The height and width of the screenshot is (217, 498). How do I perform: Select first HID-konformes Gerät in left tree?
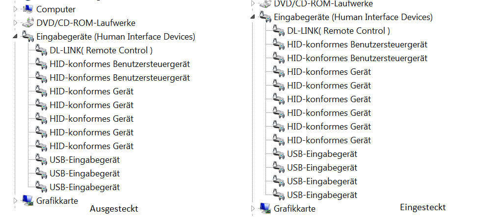point(91,91)
